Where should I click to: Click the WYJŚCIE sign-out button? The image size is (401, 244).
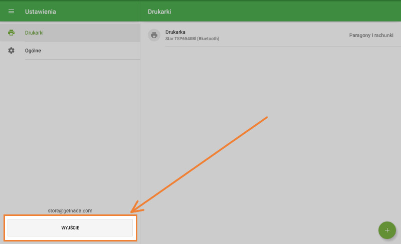click(x=70, y=227)
